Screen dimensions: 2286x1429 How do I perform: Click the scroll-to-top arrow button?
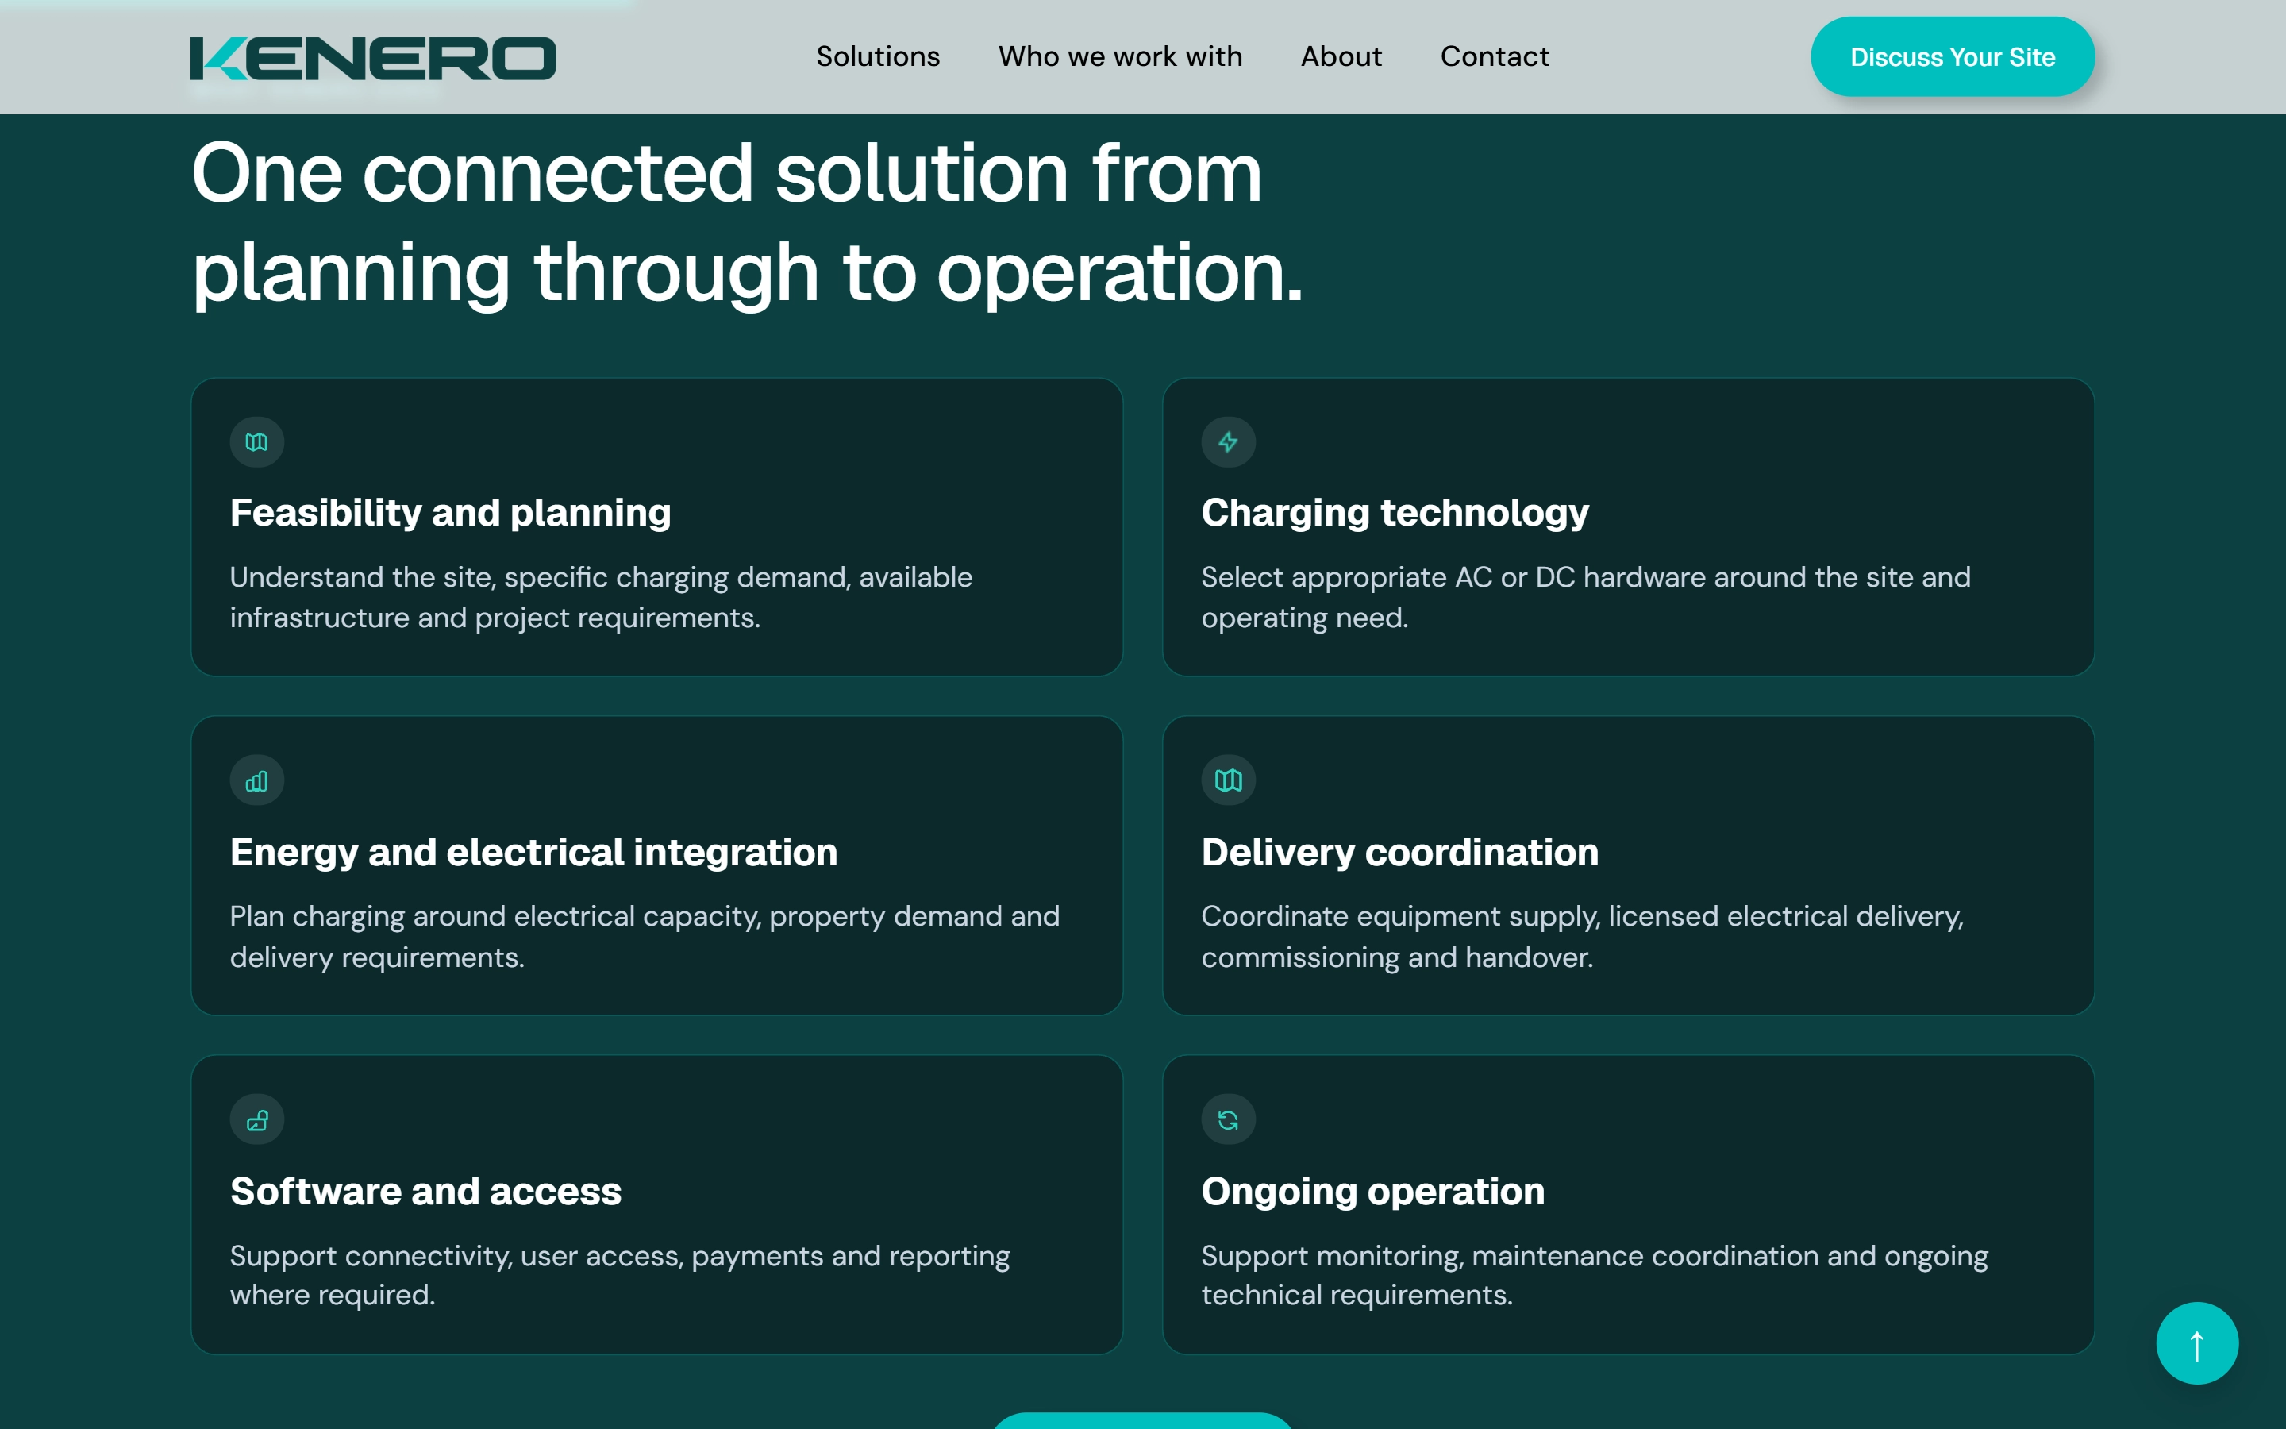pyautogui.click(x=2197, y=1343)
